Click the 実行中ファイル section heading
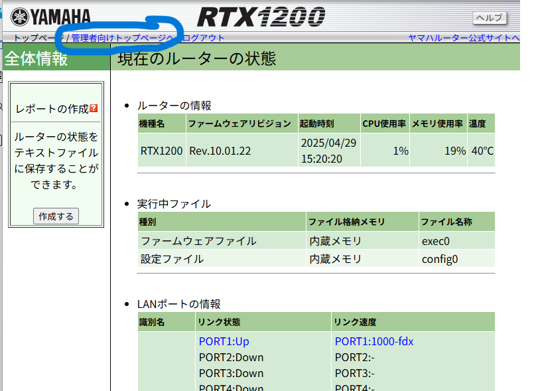This screenshot has height=391, width=538. (174, 204)
